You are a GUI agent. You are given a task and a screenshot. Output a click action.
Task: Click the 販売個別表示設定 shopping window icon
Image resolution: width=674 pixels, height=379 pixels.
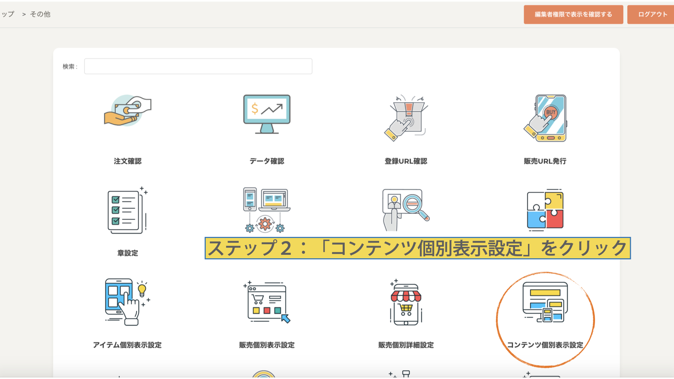pyautogui.click(x=267, y=302)
